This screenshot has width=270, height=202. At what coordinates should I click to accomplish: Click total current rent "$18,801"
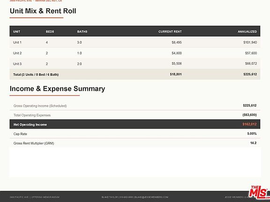(x=176, y=74)
